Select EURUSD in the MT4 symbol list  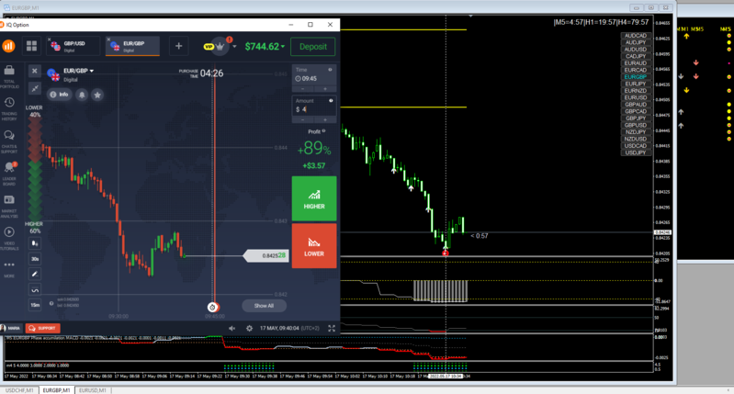(x=635, y=97)
